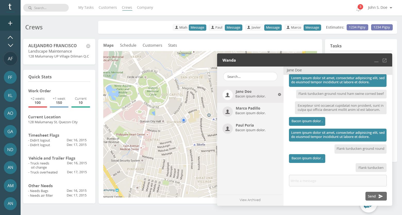The height and width of the screenshot is (215, 402).
Task: Message crew member Marco
Action: click(312, 27)
